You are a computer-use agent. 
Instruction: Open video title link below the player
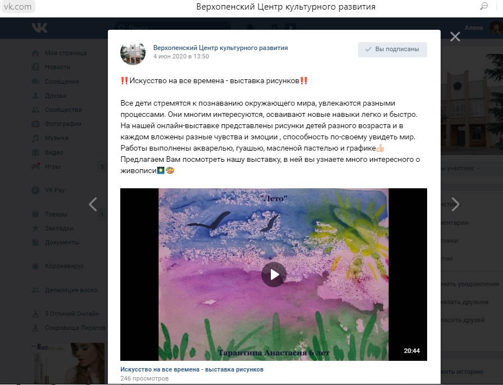point(192,369)
